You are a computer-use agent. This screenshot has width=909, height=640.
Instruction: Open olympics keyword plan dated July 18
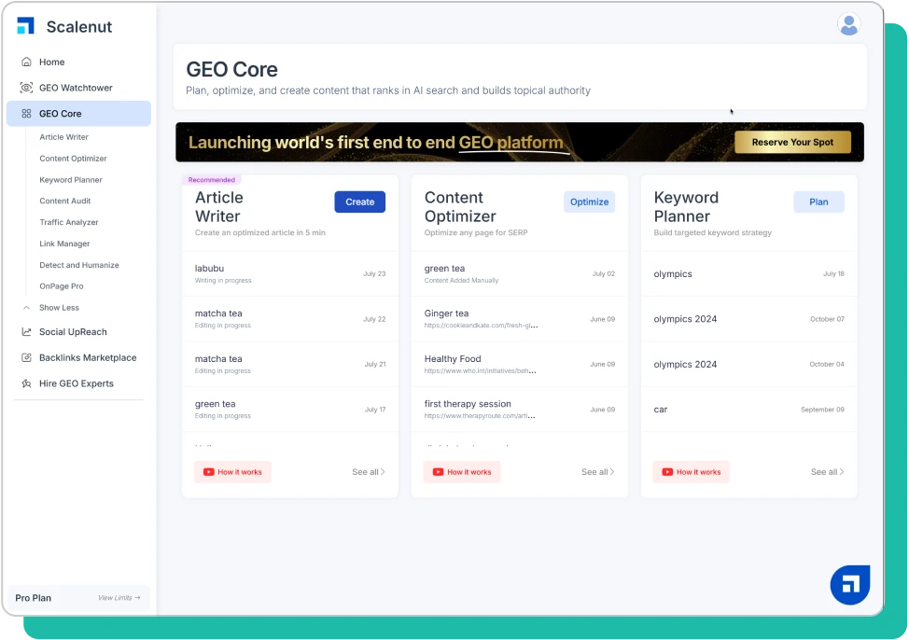tap(749, 273)
